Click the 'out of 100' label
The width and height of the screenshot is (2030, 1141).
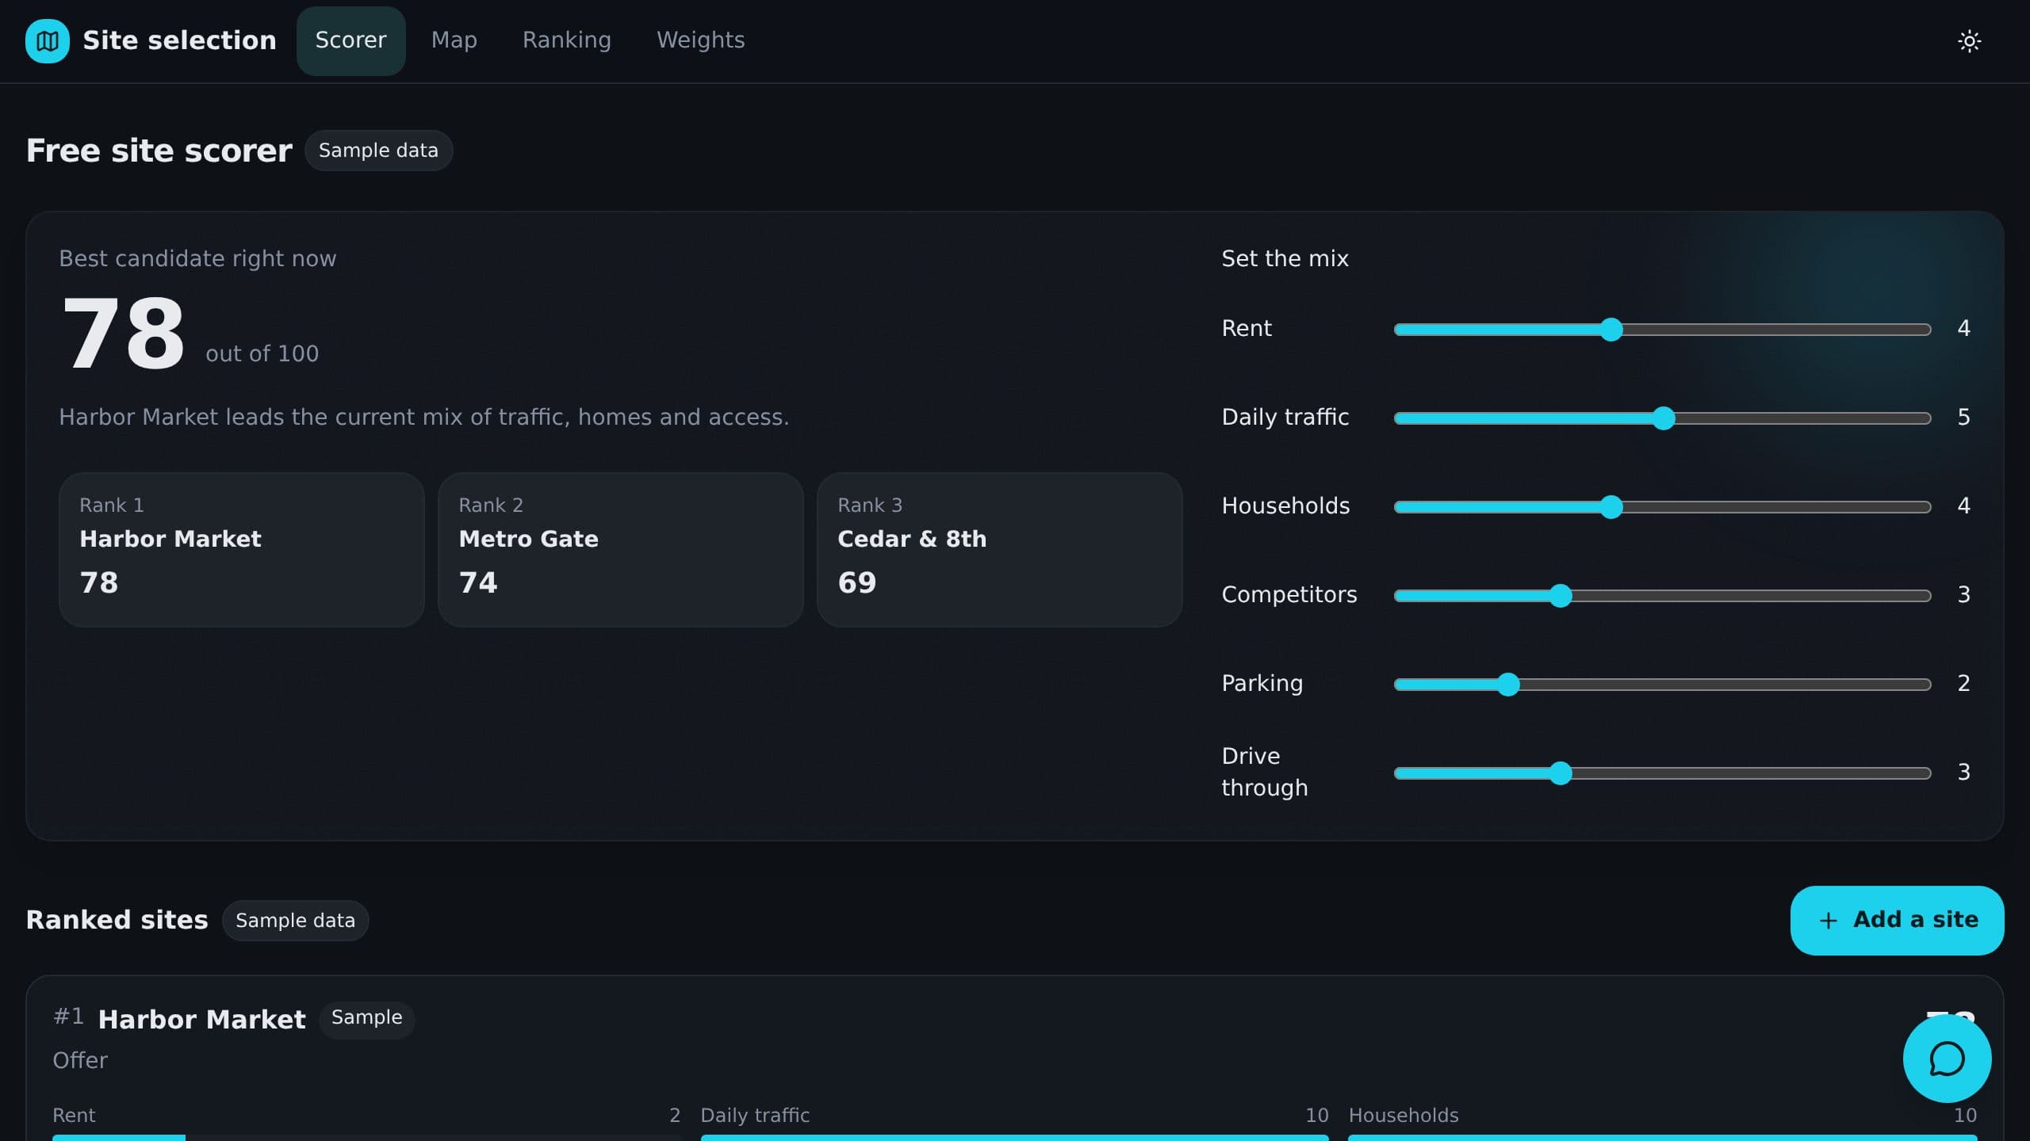point(262,353)
